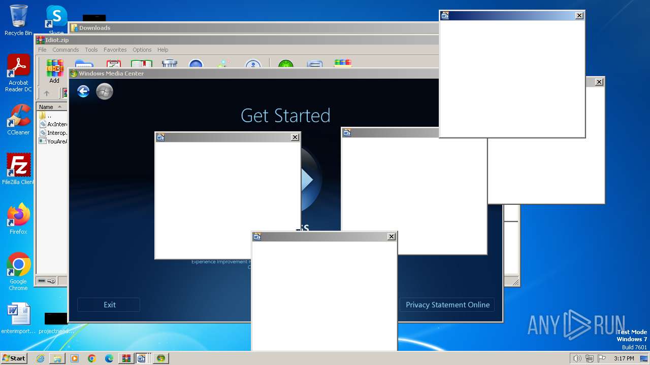Click the Exit button in Media Center

(x=109, y=305)
